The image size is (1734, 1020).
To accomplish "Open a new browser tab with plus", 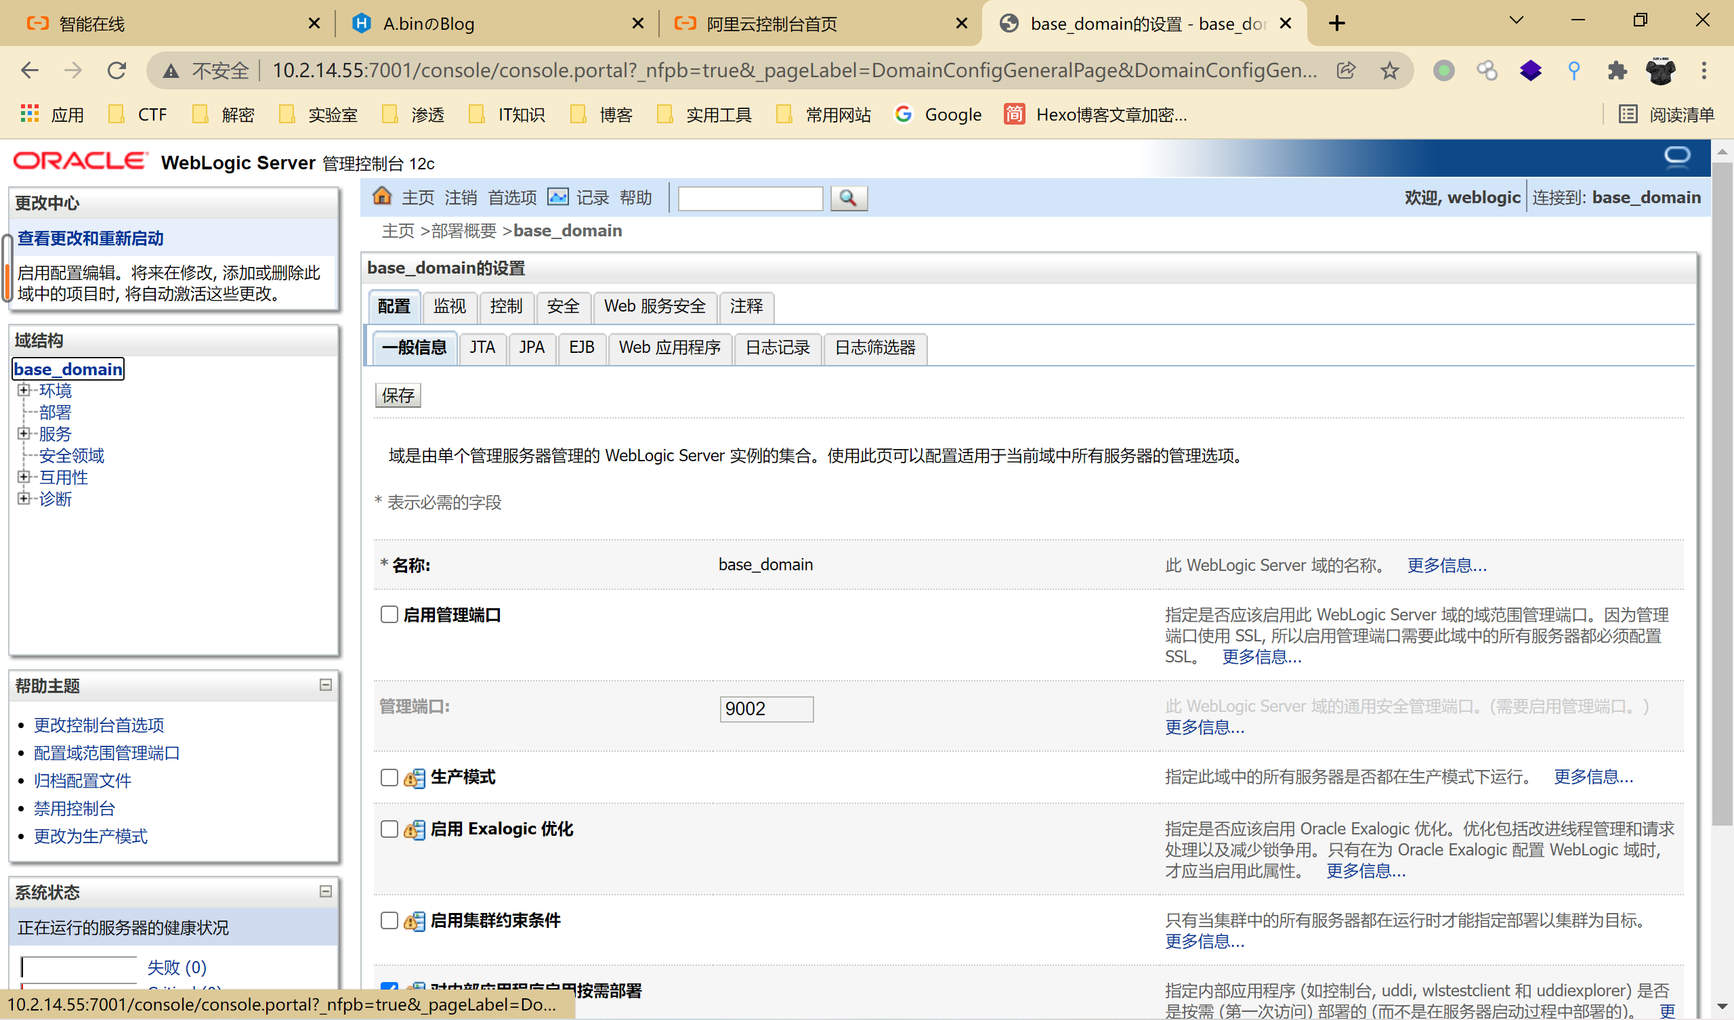I will point(1336,24).
